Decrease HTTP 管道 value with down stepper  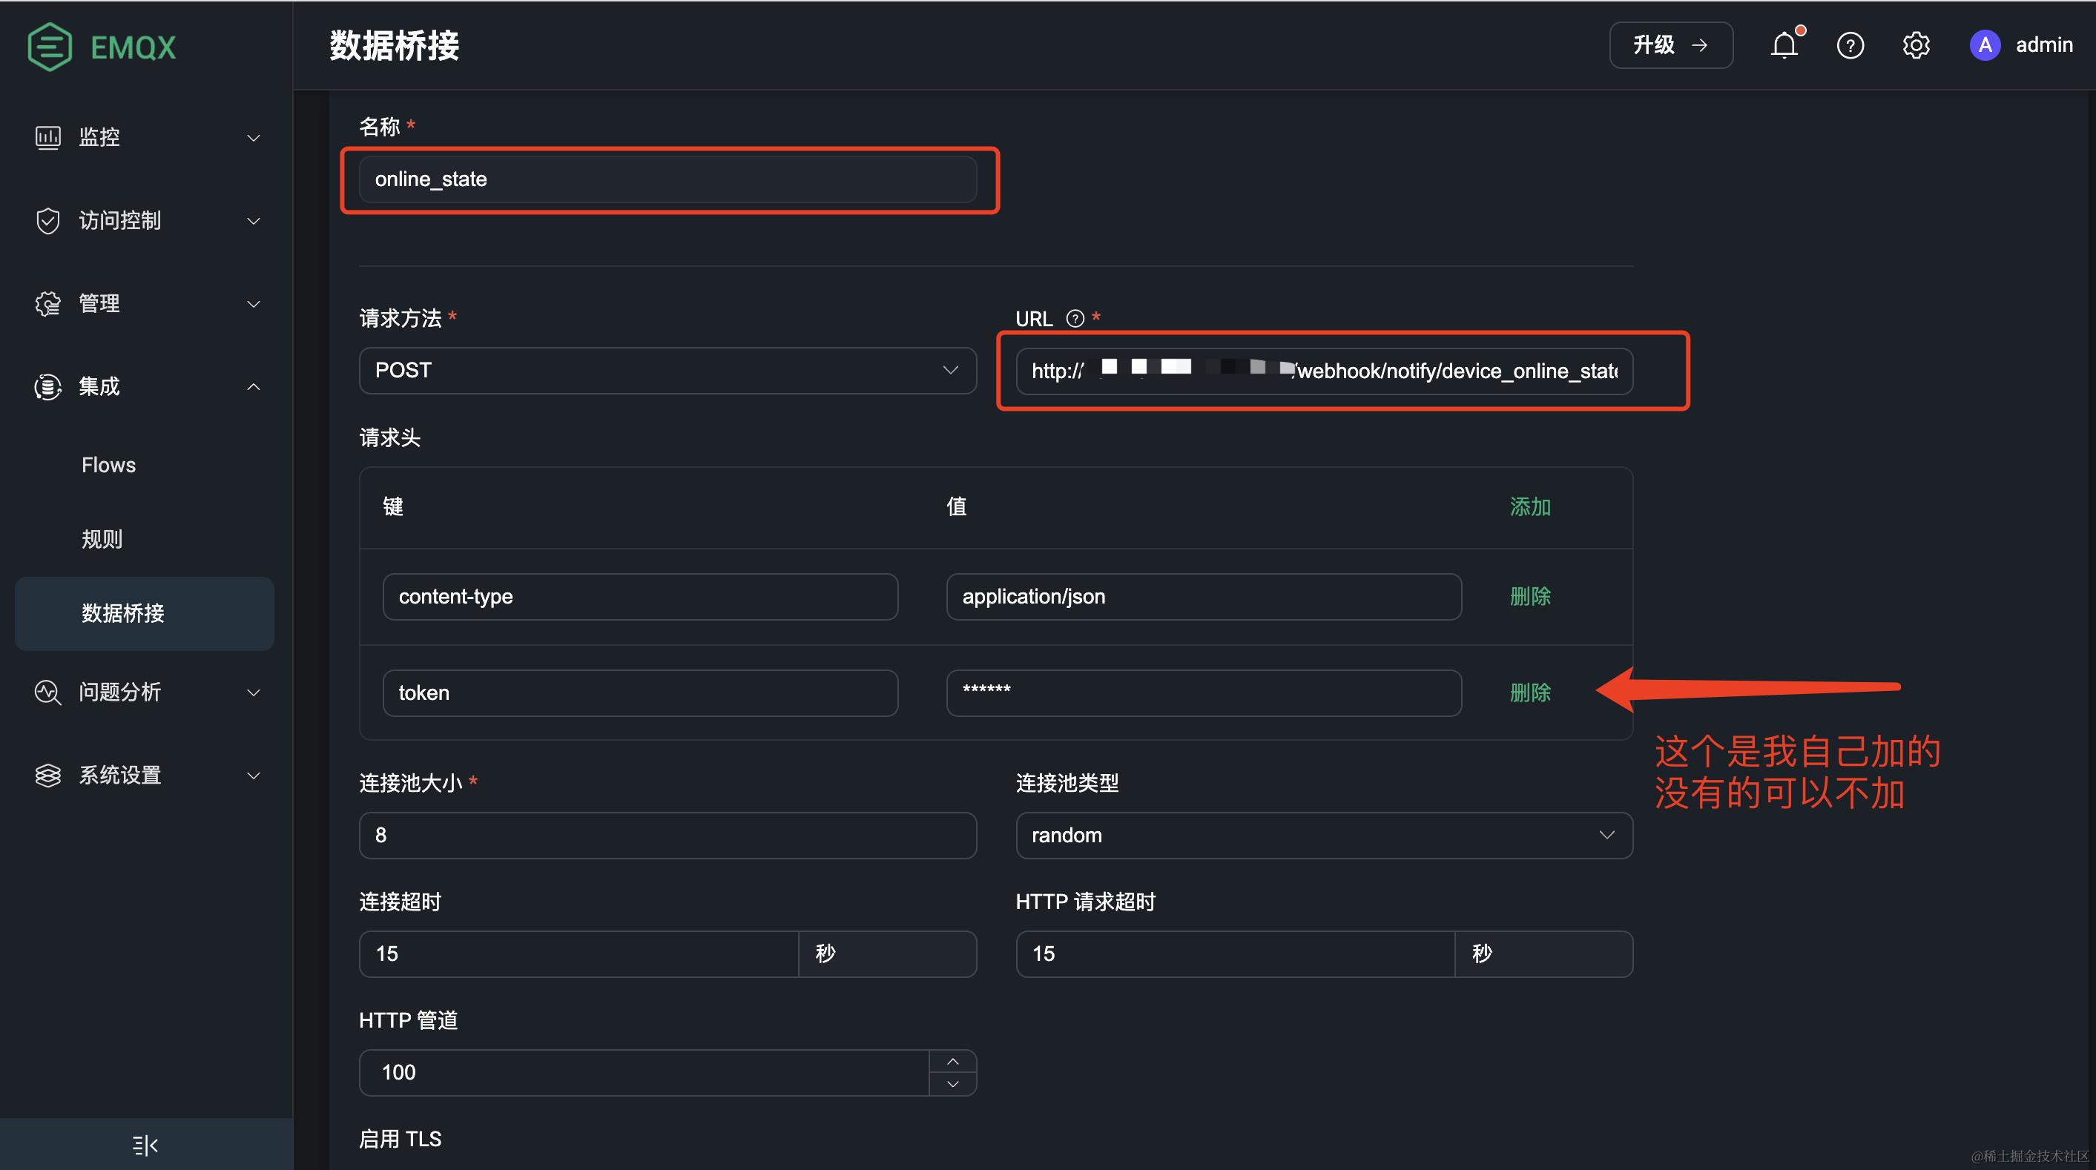pyautogui.click(x=953, y=1084)
